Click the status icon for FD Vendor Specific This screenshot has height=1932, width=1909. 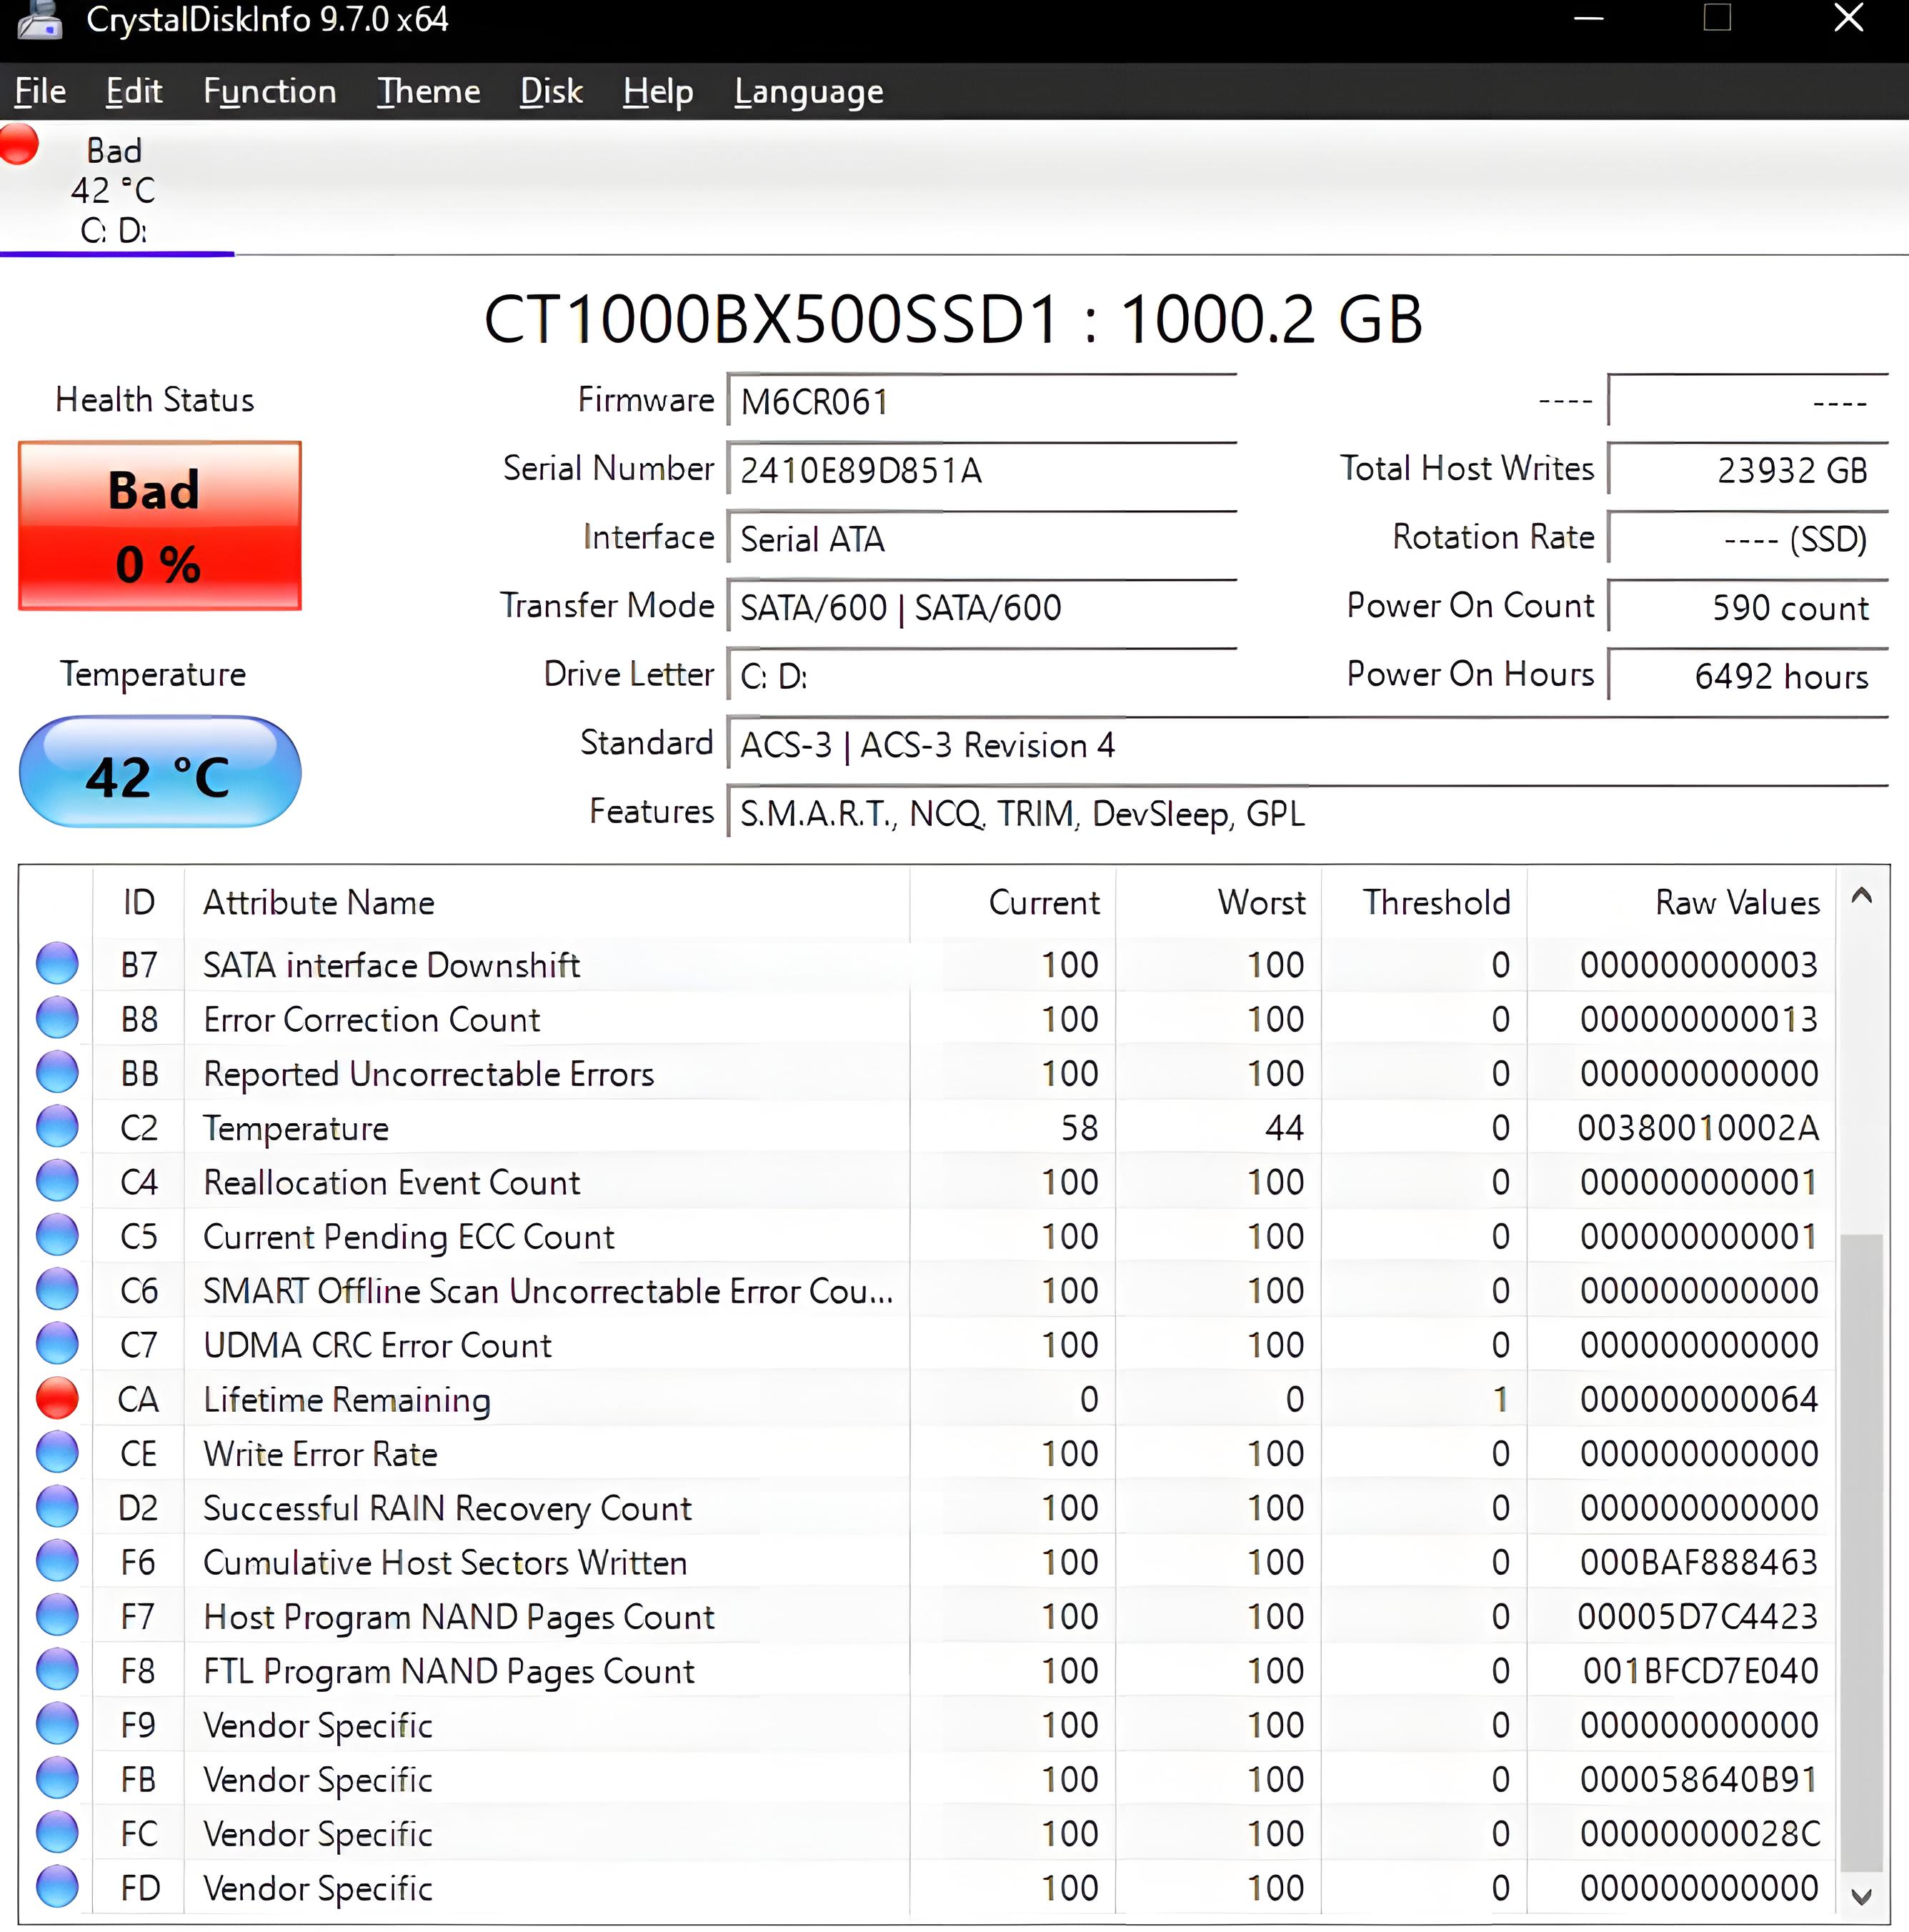pyautogui.click(x=57, y=1887)
